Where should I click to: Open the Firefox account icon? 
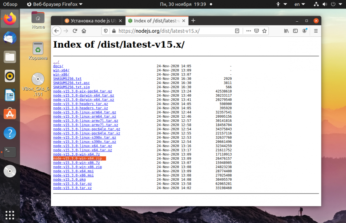[304, 31]
